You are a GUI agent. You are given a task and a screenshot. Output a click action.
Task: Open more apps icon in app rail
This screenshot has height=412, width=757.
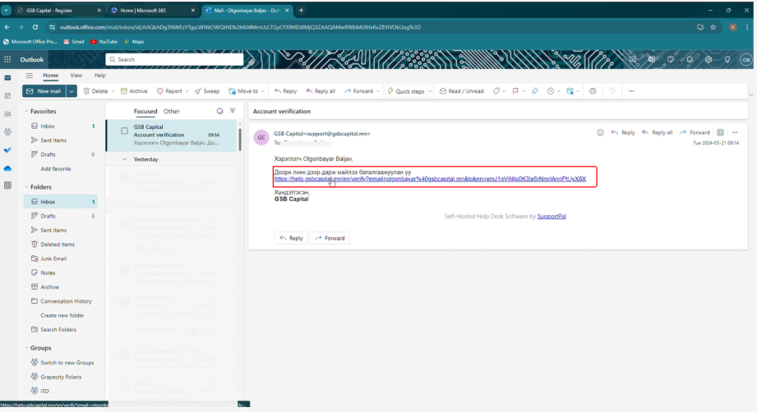[7, 185]
